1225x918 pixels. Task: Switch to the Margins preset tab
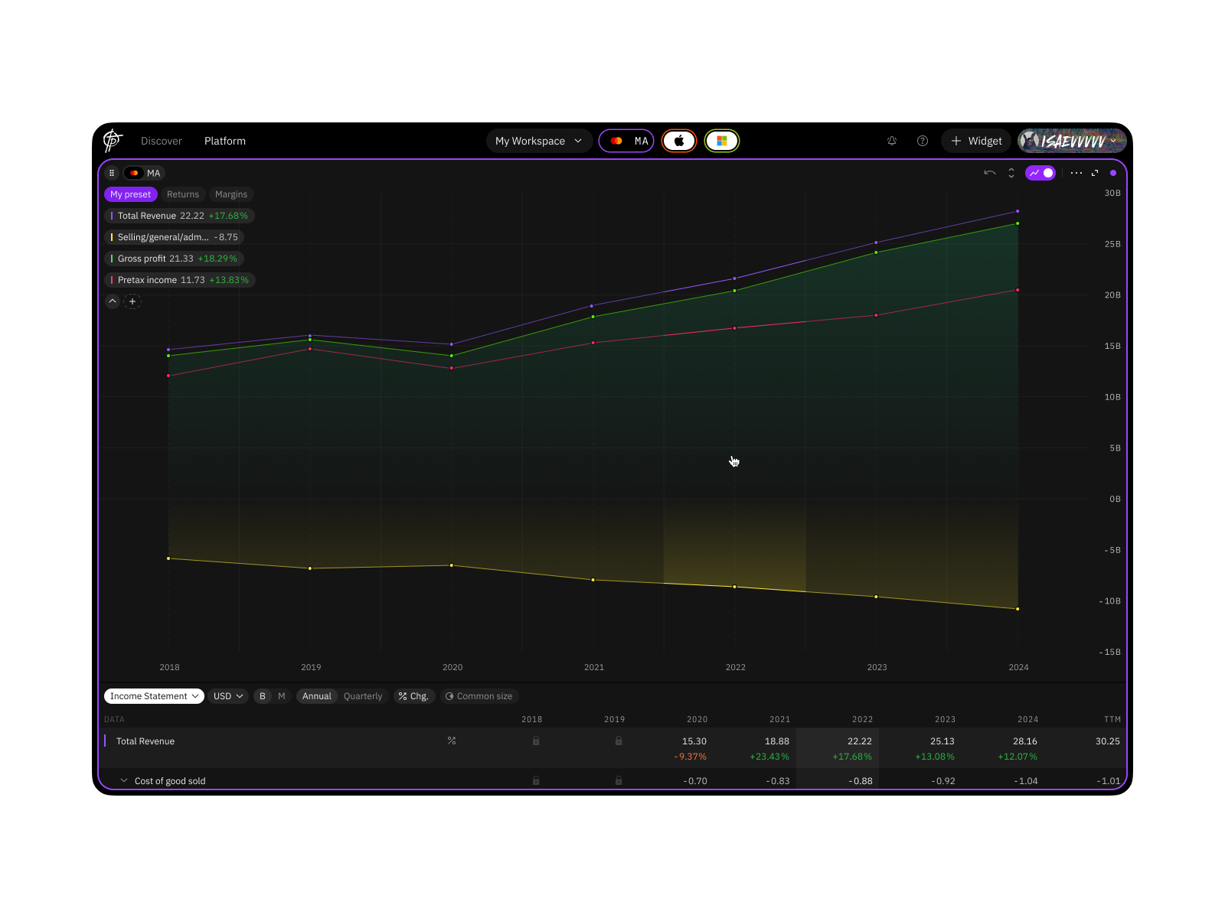point(231,194)
